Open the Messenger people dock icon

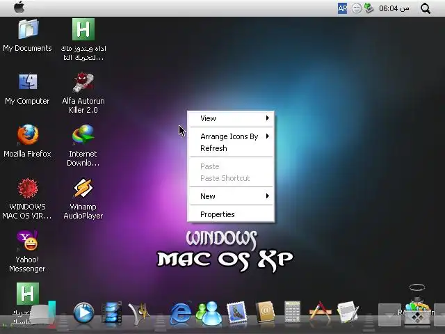click(209, 313)
